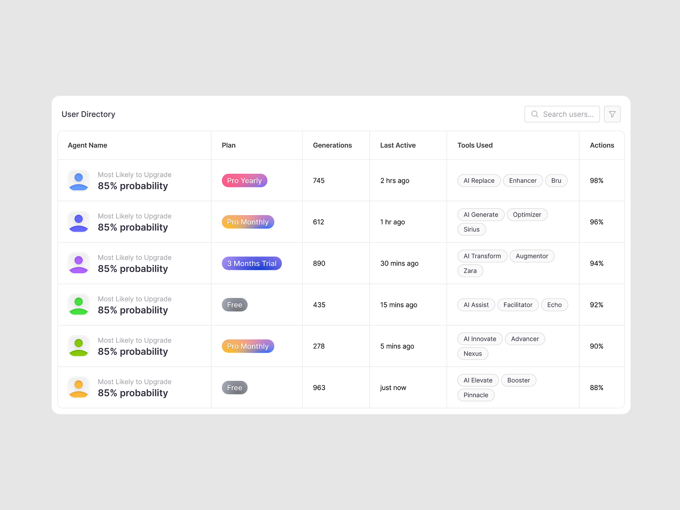Select the Pinnacle tool chip

point(476,395)
